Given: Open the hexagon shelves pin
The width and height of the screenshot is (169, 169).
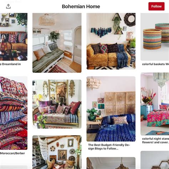Looking at the screenshot, I should [x=155, y=160].
